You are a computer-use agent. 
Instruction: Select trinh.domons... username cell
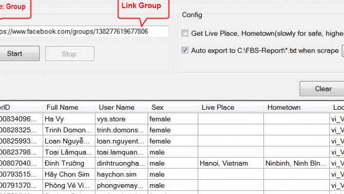121,130
